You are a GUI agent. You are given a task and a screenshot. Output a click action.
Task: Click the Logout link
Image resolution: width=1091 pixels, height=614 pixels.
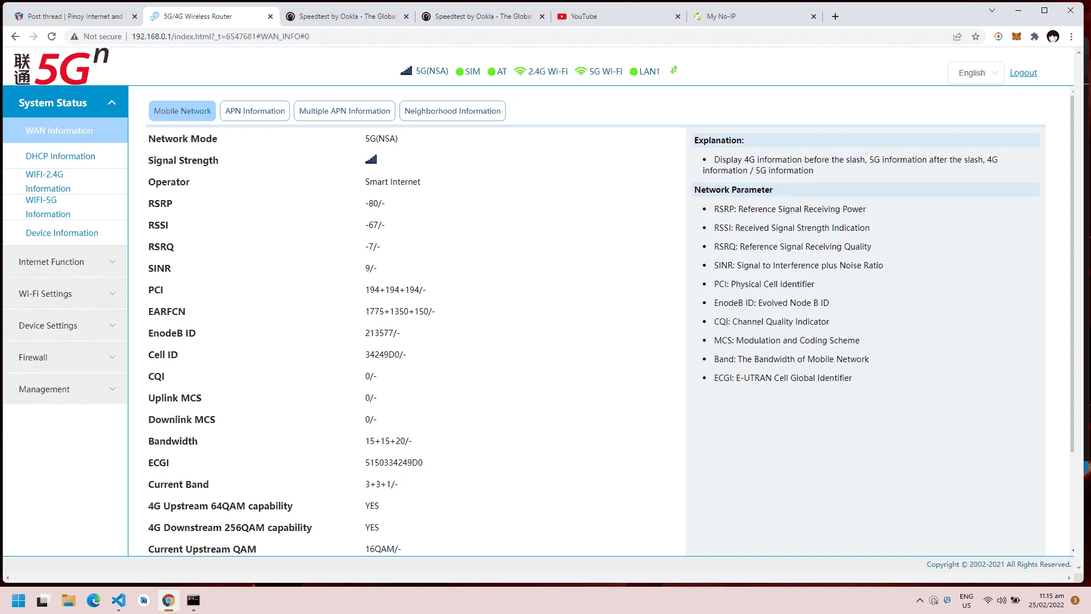1023,73
